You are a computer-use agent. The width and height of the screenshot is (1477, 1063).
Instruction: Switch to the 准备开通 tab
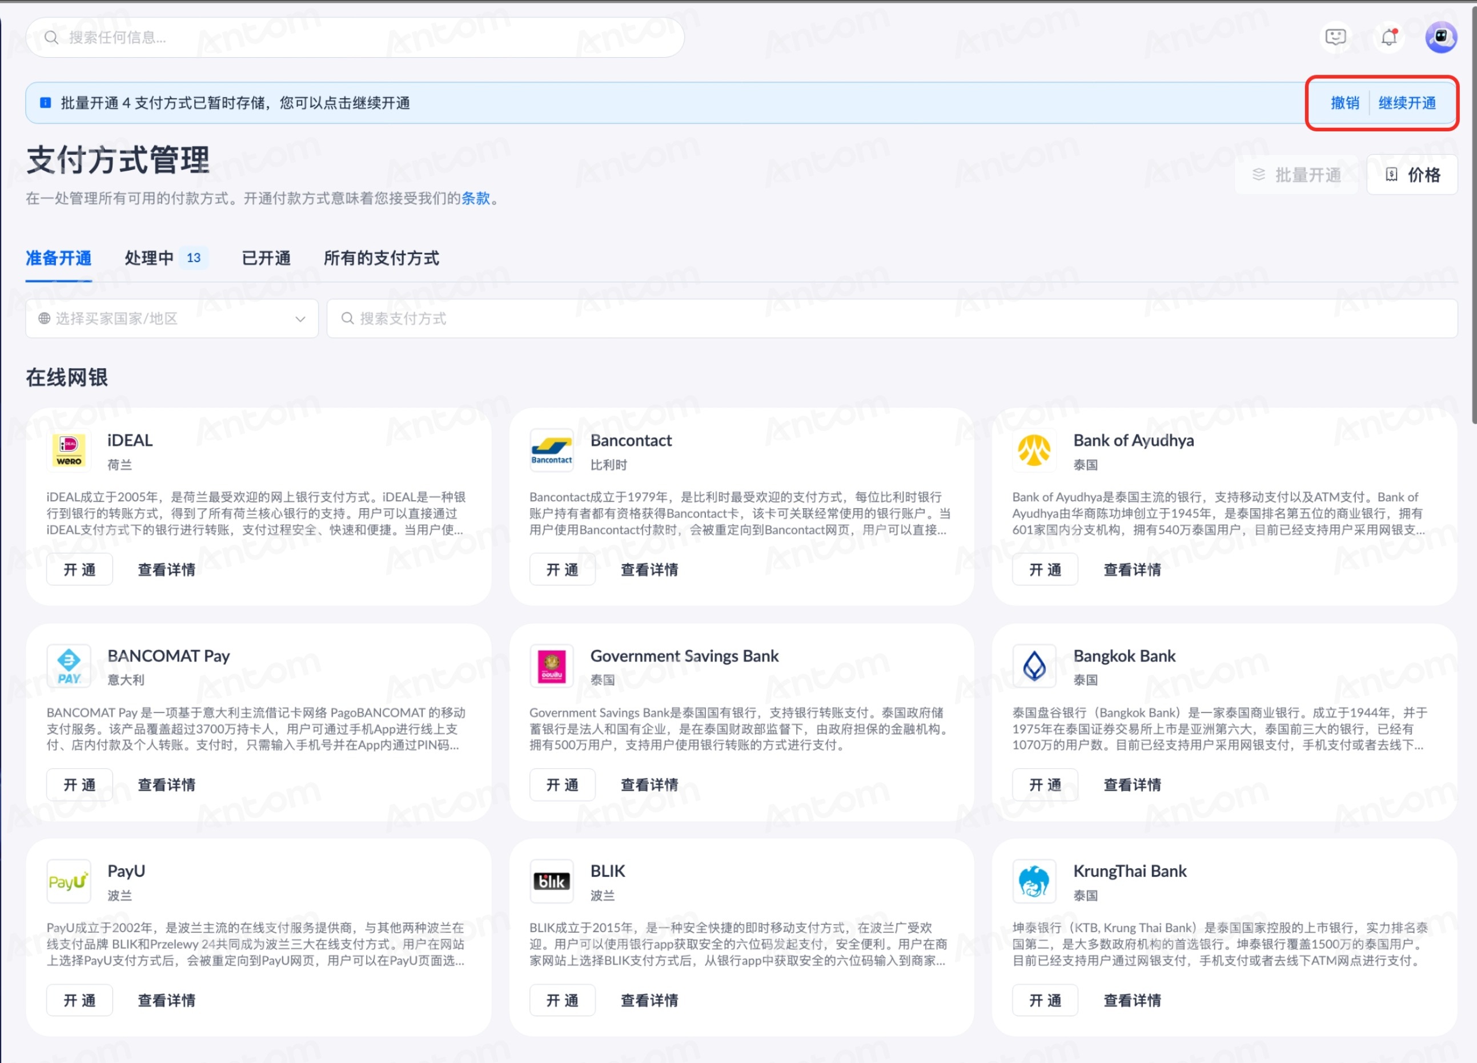pyautogui.click(x=59, y=259)
